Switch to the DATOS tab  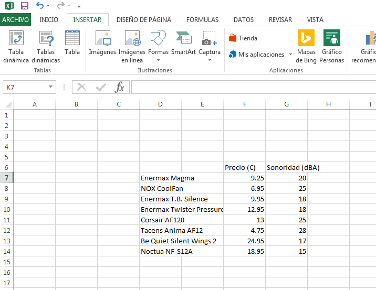tap(244, 19)
